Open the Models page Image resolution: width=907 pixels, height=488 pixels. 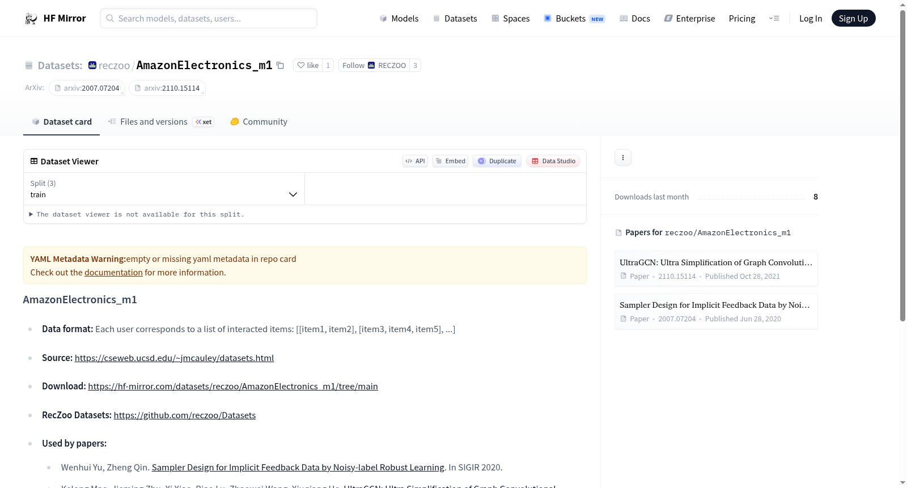[399, 19]
